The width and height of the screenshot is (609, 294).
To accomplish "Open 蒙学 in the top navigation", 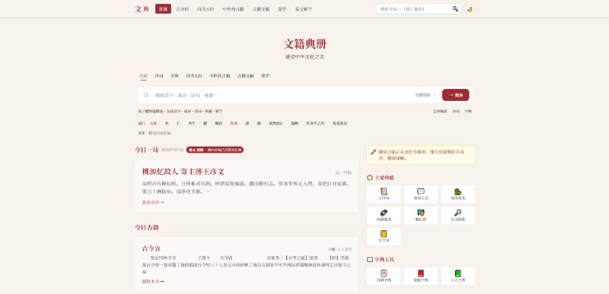I will pos(282,9).
